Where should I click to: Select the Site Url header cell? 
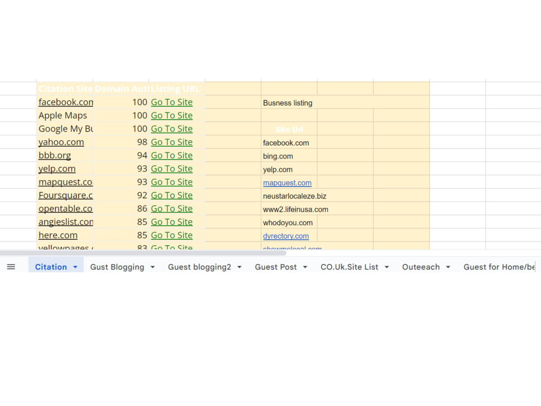[289, 129]
